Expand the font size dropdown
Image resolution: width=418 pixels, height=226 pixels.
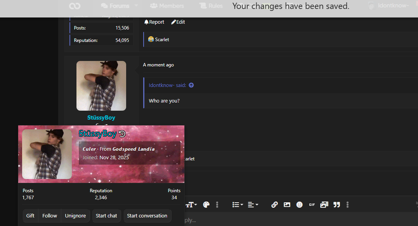click(191, 205)
